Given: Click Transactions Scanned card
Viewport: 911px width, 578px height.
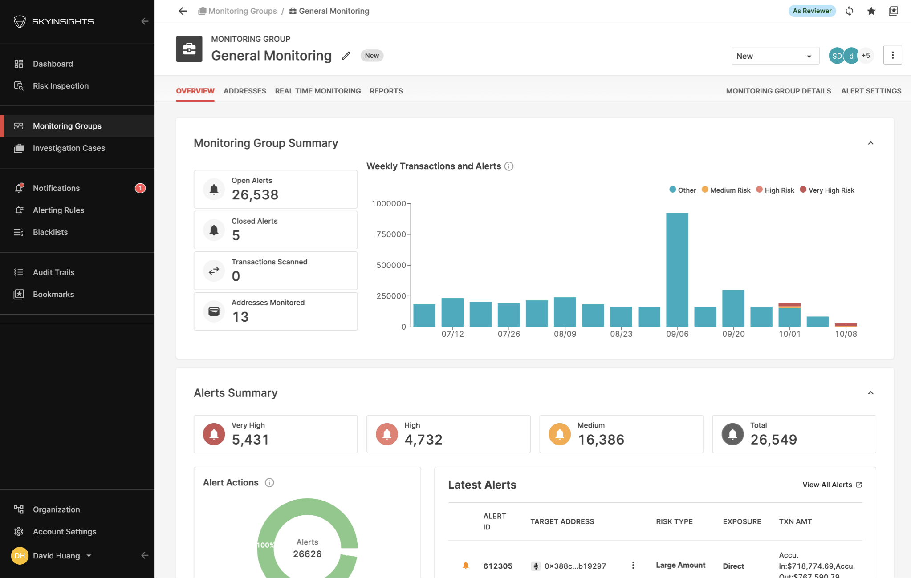Looking at the screenshot, I should click(276, 271).
